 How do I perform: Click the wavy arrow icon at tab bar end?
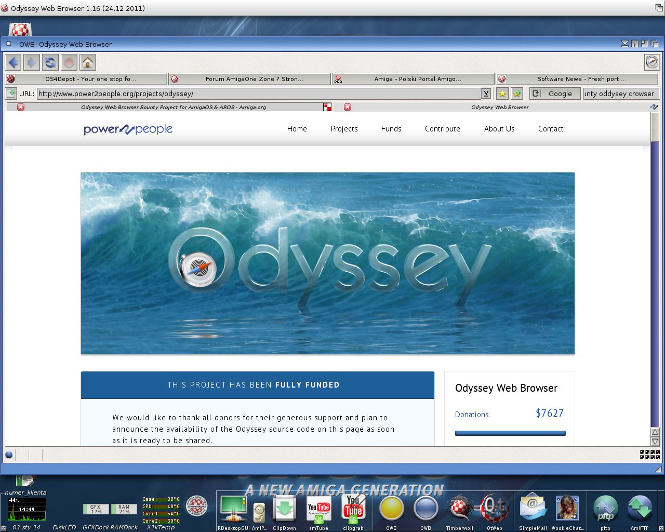654,107
